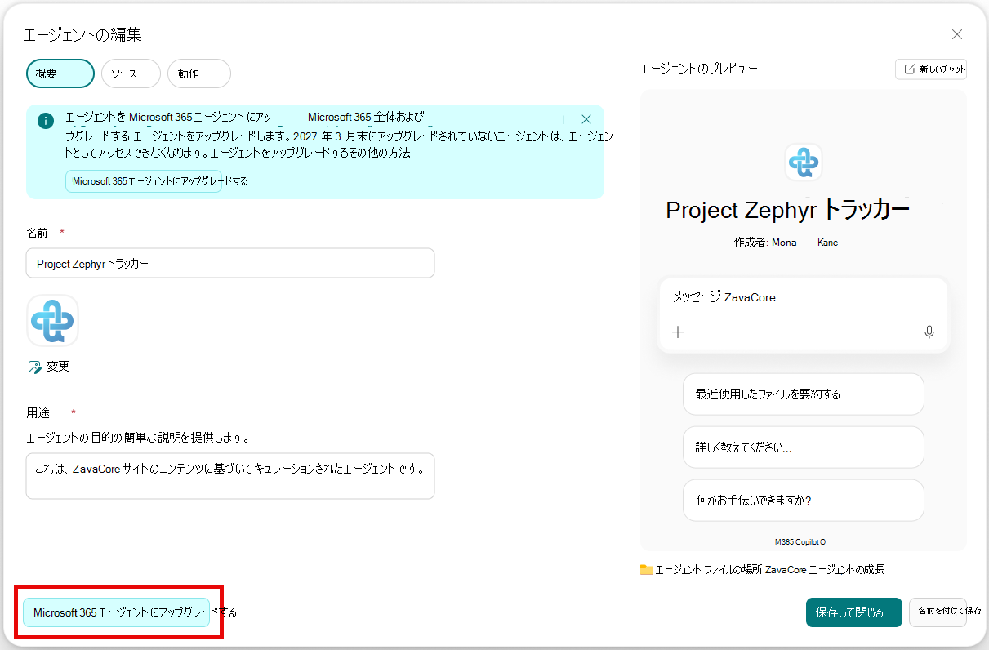Select the 詳しく教えてください... prompt
This screenshot has width=989, height=650.
804,447
